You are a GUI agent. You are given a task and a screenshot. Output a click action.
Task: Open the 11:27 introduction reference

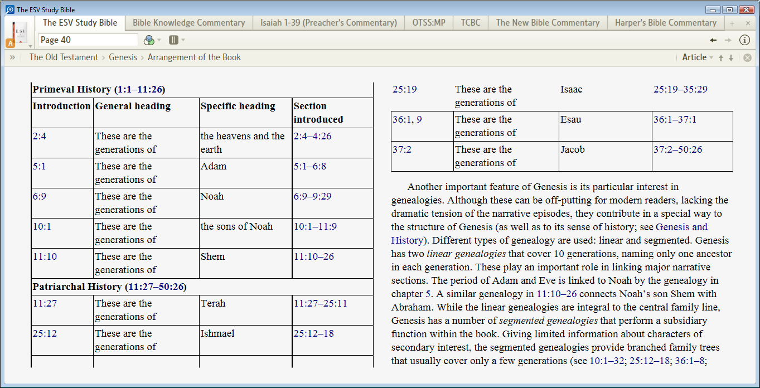[45, 303]
